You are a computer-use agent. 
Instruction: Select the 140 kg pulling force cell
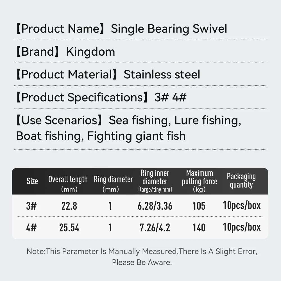(199, 227)
